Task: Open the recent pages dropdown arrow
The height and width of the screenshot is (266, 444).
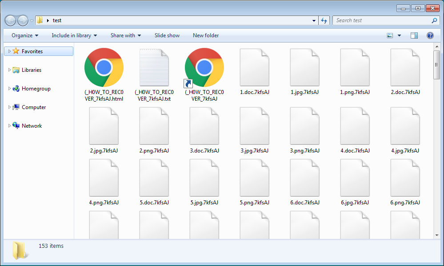Action: 32,20
